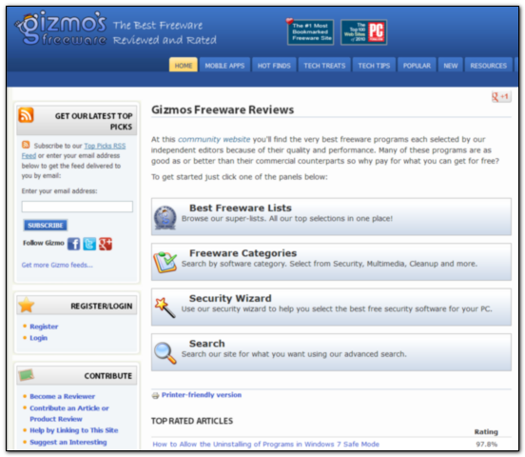Viewport: 525px width, 457px height.
Task: Open Become a Reviewer link
Action: 62,396
